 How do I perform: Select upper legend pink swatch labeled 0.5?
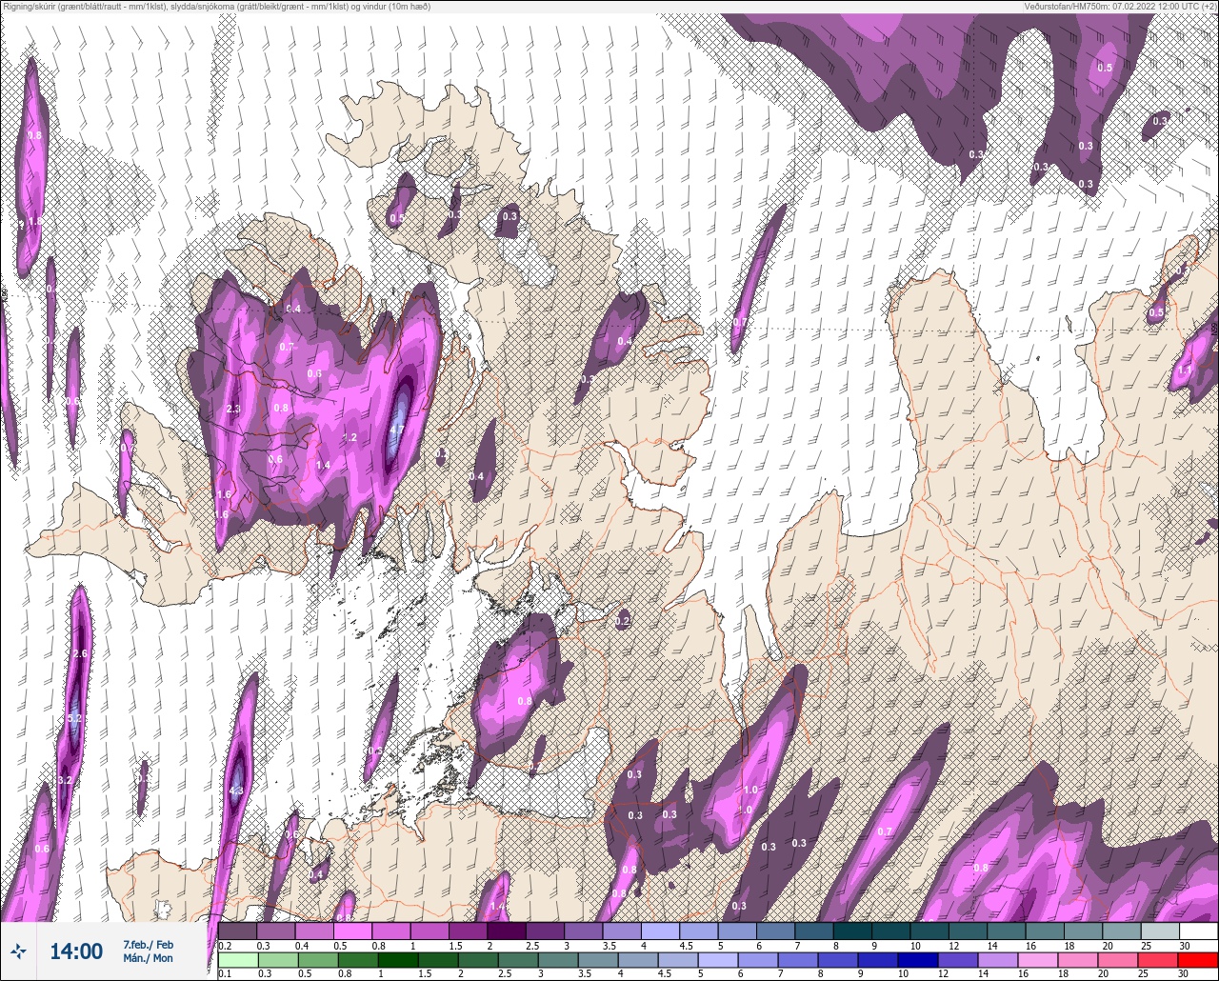coord(352,931)
